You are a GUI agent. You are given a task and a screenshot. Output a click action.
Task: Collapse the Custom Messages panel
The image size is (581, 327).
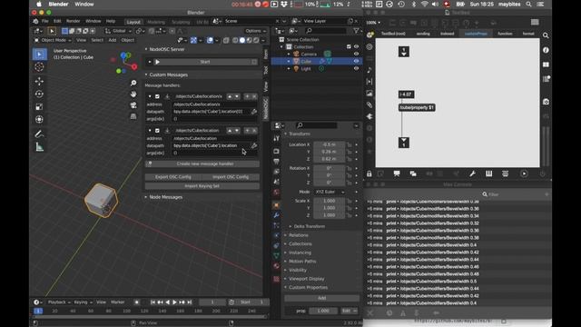pos(146,74)
